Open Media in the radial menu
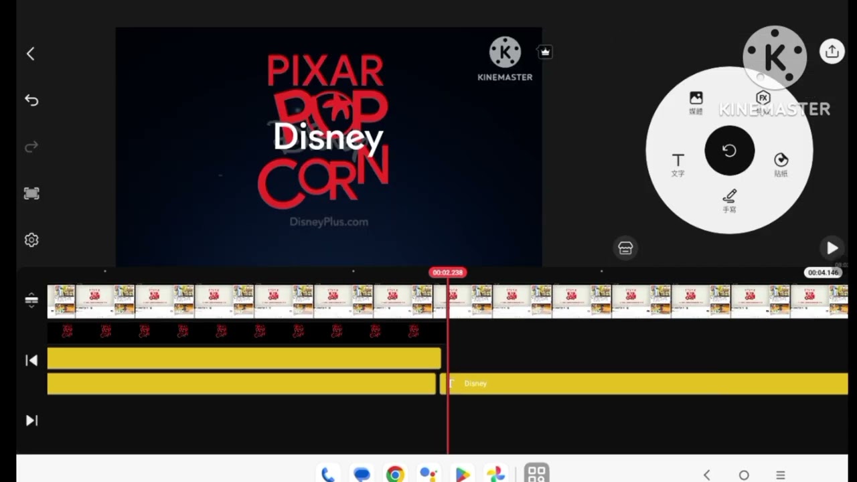Viewport: 857px width, 482px height. point(696,102)
